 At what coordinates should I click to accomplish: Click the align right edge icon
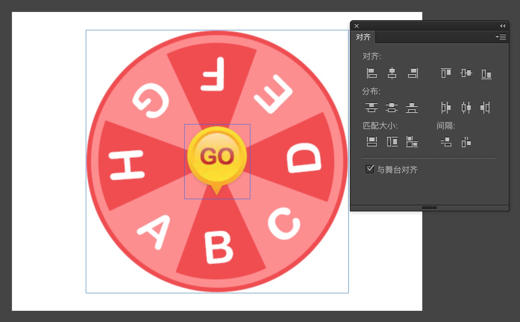[x=413, y=73]
